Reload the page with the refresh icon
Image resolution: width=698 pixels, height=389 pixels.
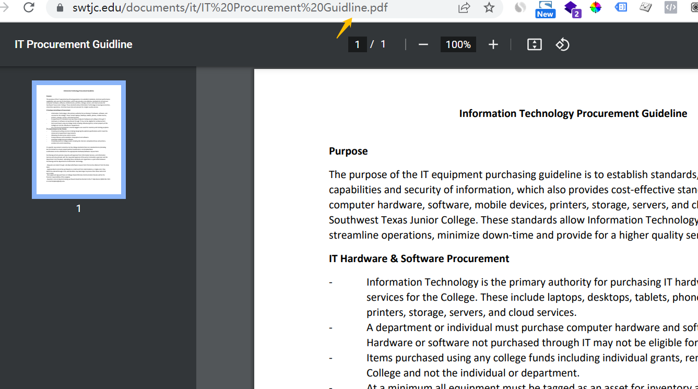tap(29, 7)
